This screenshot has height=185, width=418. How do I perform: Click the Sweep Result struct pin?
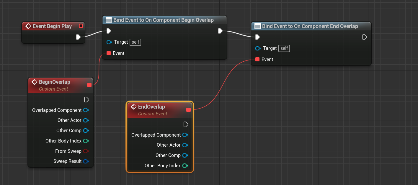(86, 161)
